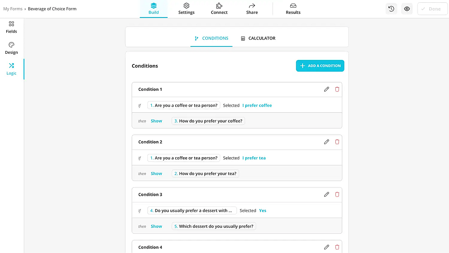Open the Connect tab
Screen dimensions: 449x253
point(219,9)
